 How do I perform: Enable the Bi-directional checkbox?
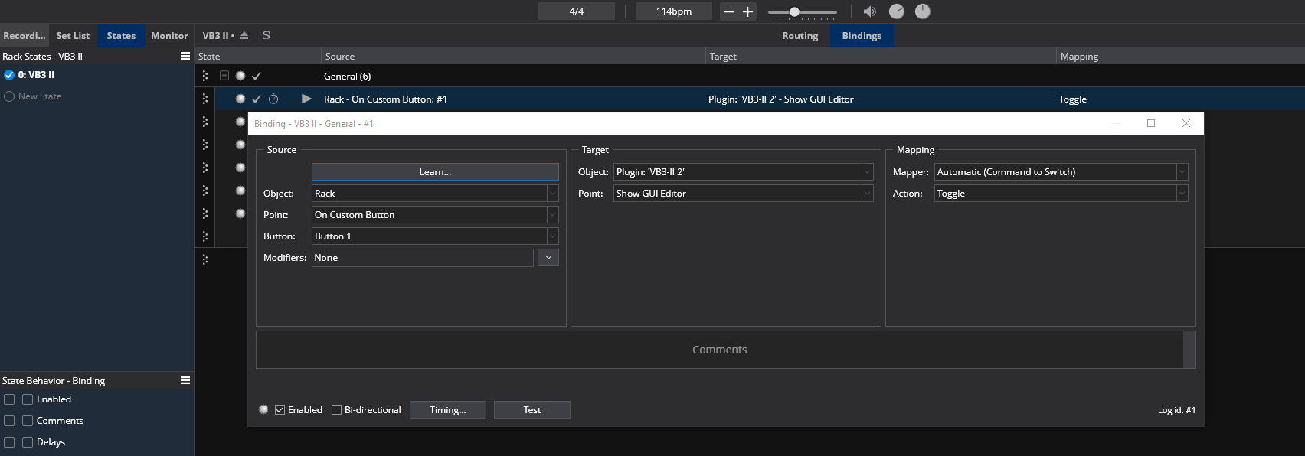pos(336,410)
